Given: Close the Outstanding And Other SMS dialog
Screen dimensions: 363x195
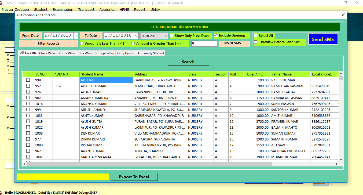Looking at the screenshot, I should click(x=343, y=15).
